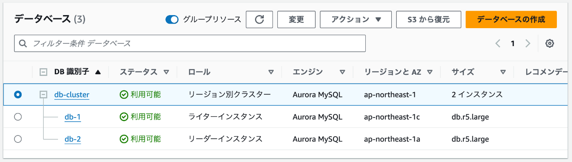Toggle the グループリソース switch
Screen dimensions: 572x162
(172, 20)
